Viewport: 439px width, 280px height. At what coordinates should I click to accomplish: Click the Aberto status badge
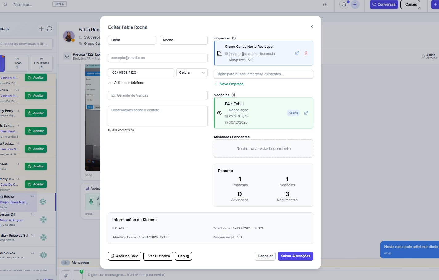click(x=293, y=113)
